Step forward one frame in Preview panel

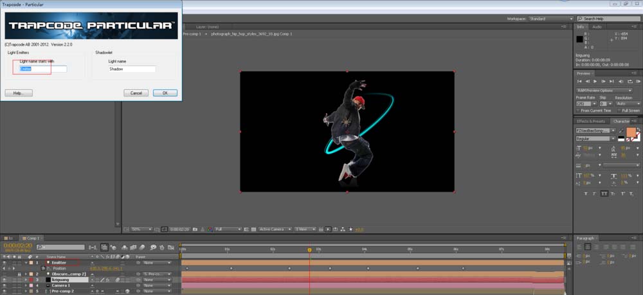coord(603,81)
